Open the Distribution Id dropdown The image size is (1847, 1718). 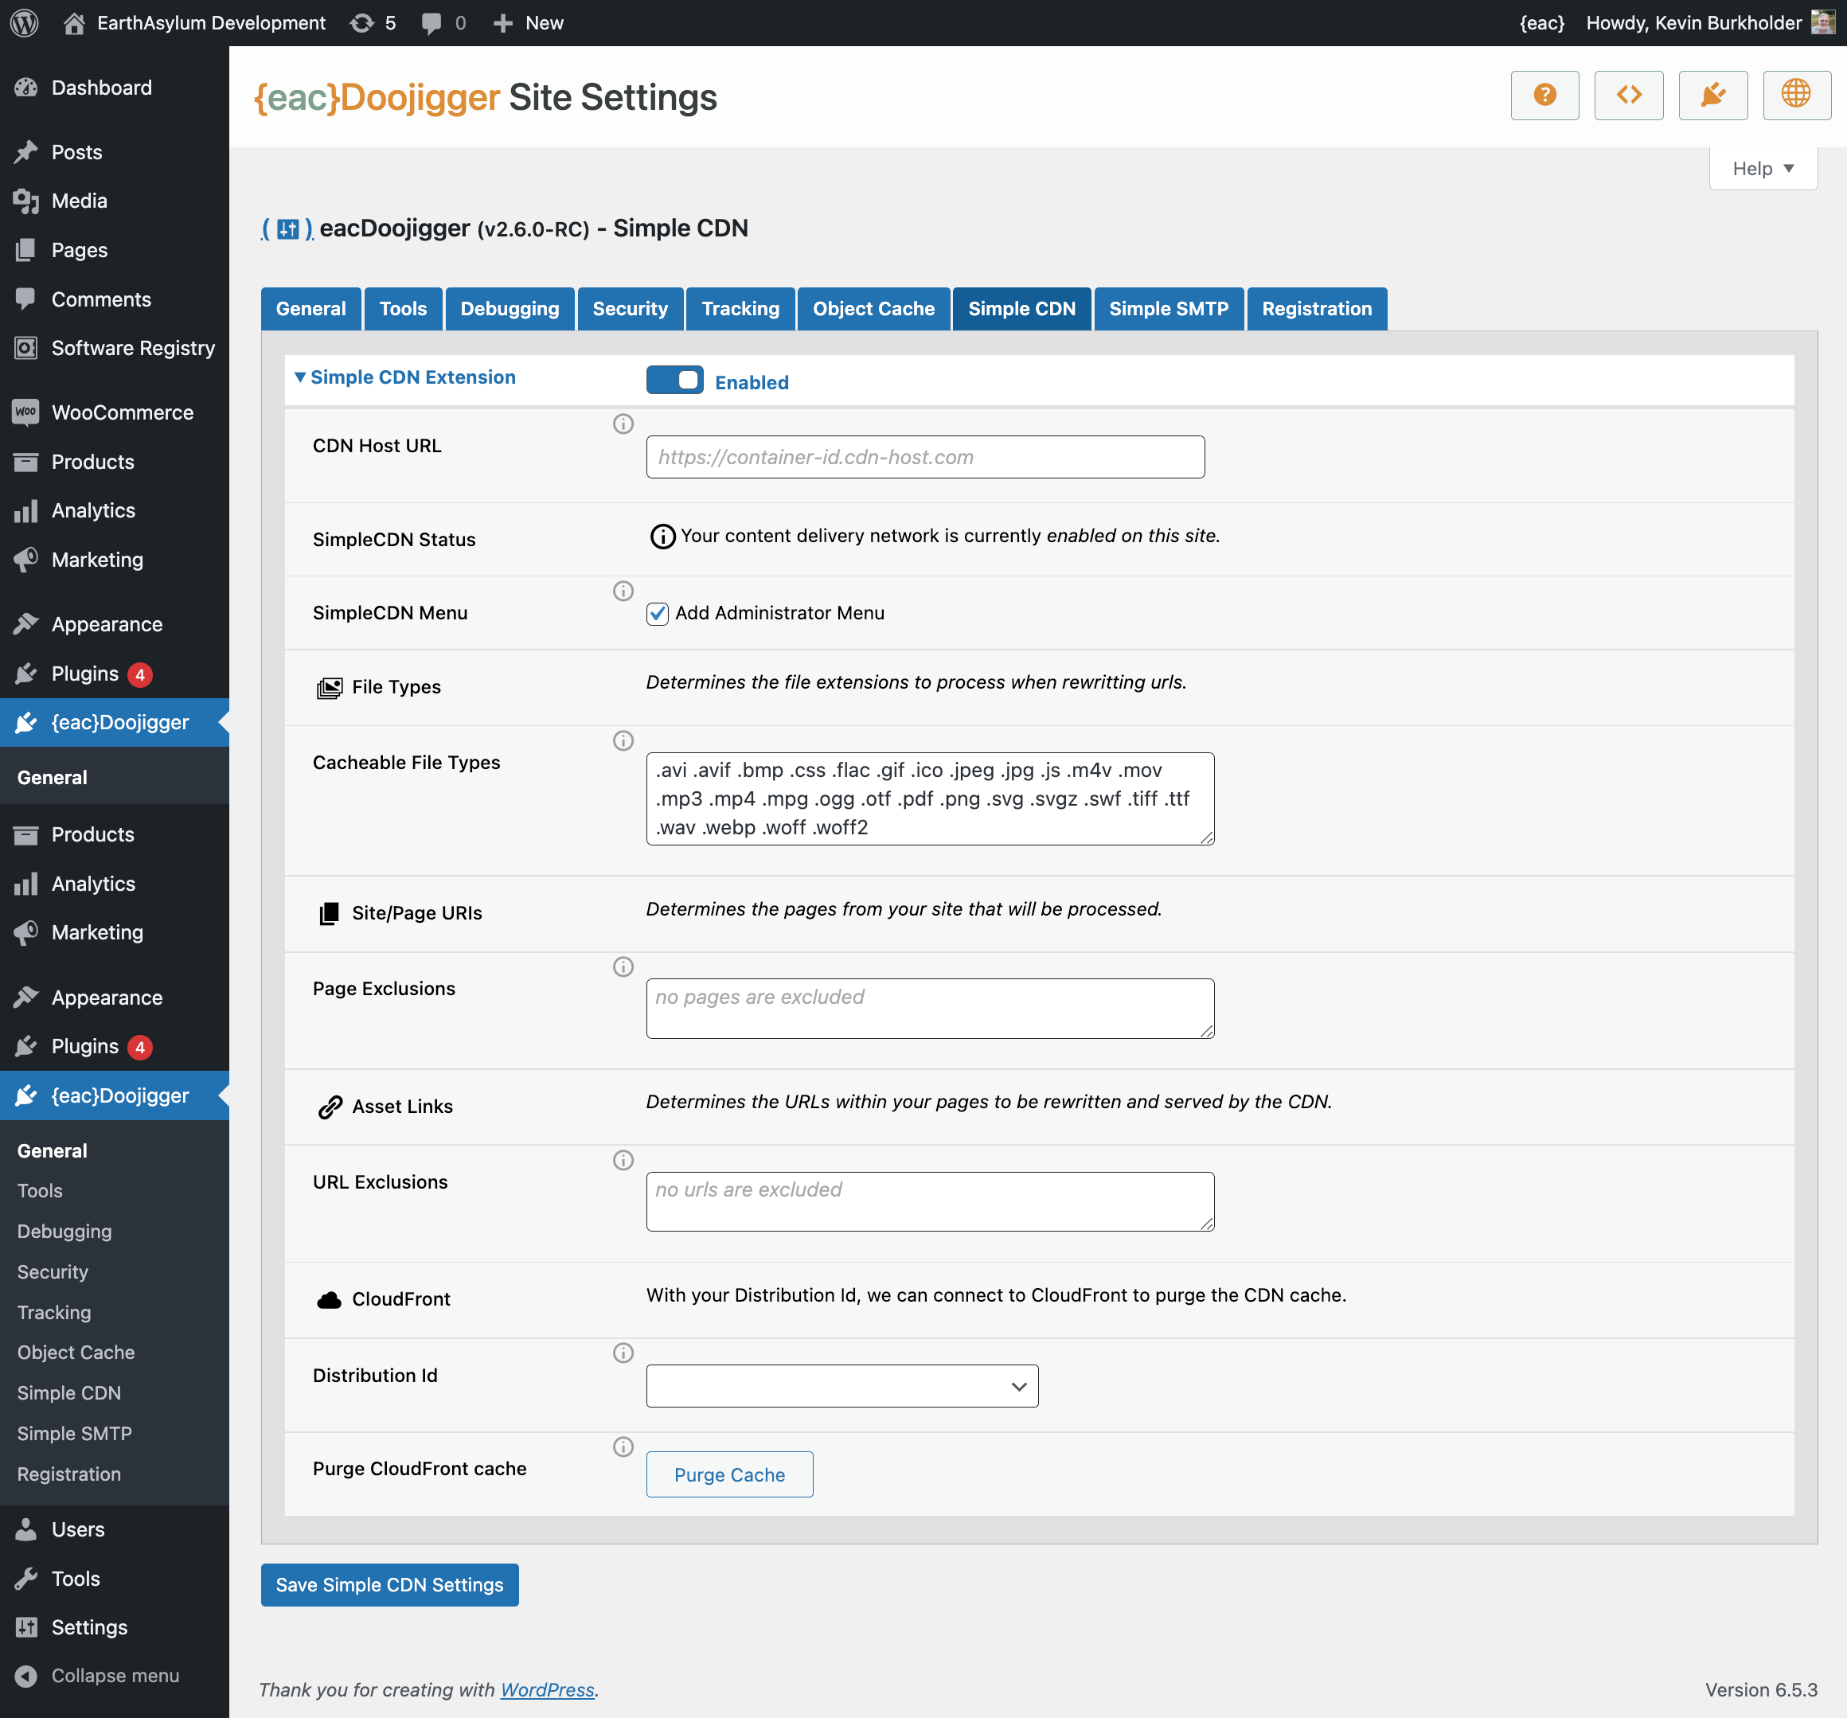coord(841,1386)
